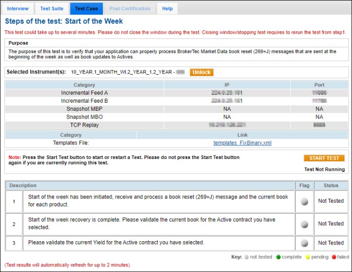Click the flag circle for step 3
Screen dimensions: 352x272
tap(304, 243)
